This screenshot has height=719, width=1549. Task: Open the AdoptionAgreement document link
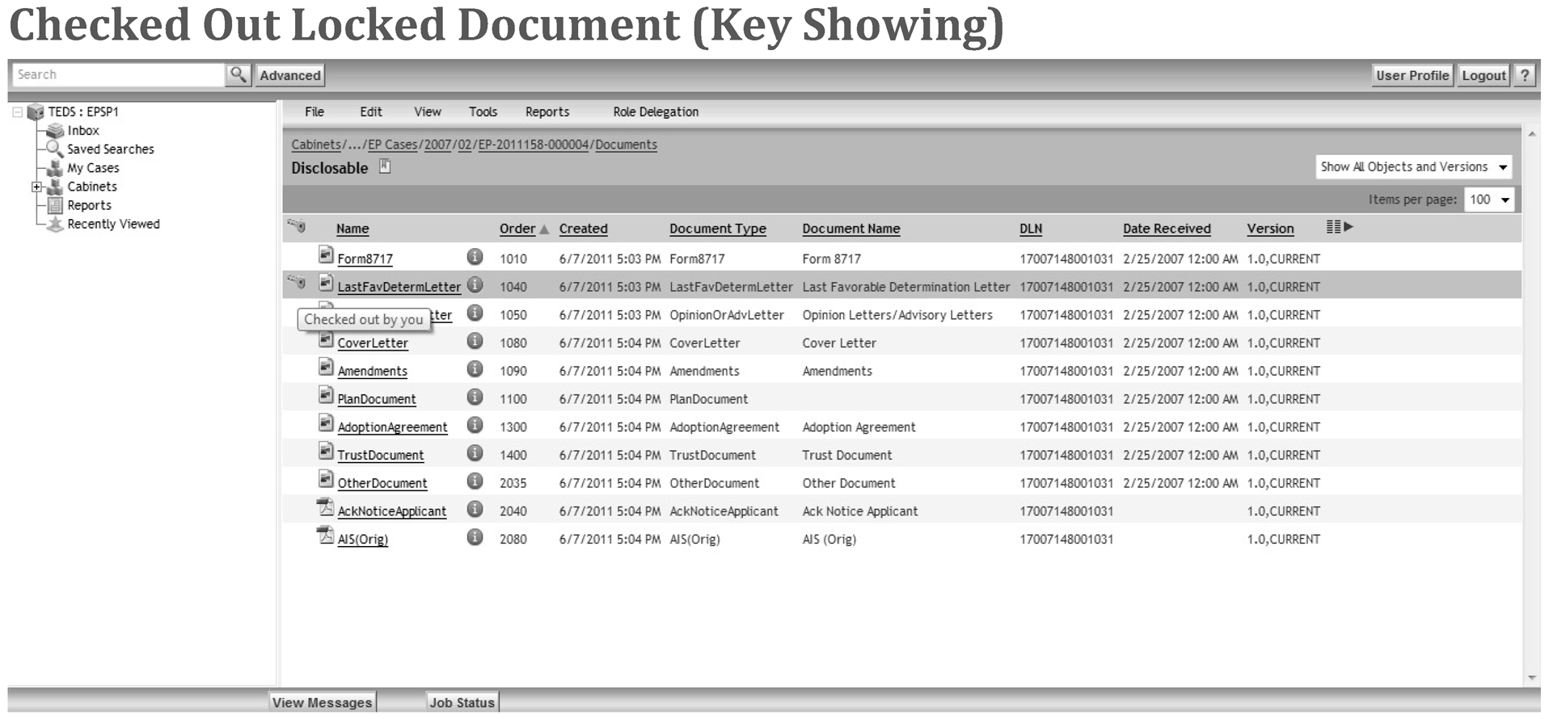(392, 427)
